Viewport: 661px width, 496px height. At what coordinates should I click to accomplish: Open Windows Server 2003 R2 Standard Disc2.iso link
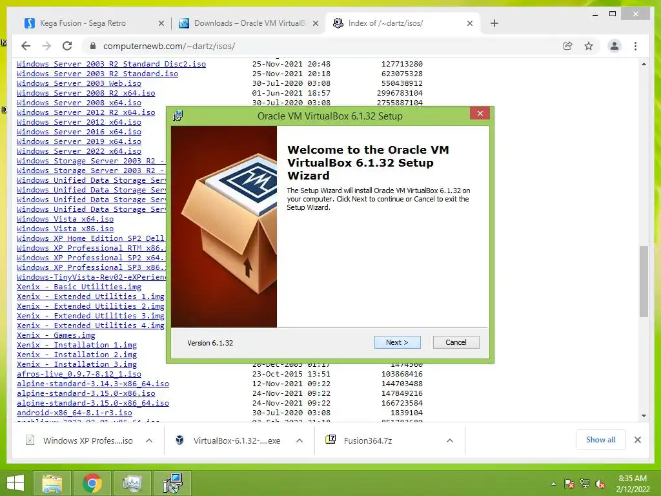(x=111, y=64)
